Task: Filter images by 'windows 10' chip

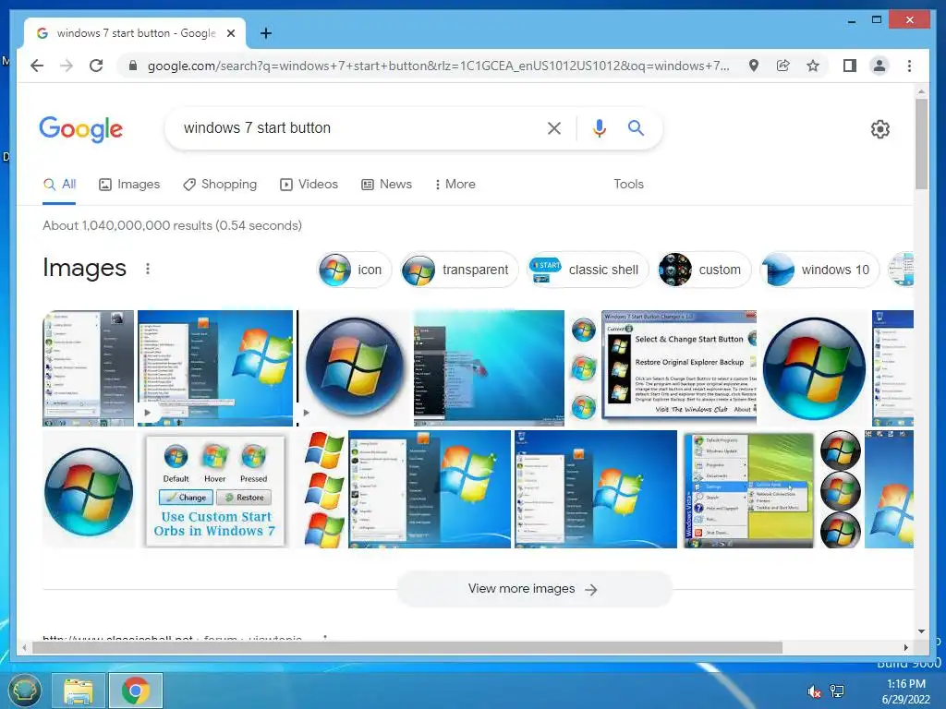Action: click(x=819, y=270)
